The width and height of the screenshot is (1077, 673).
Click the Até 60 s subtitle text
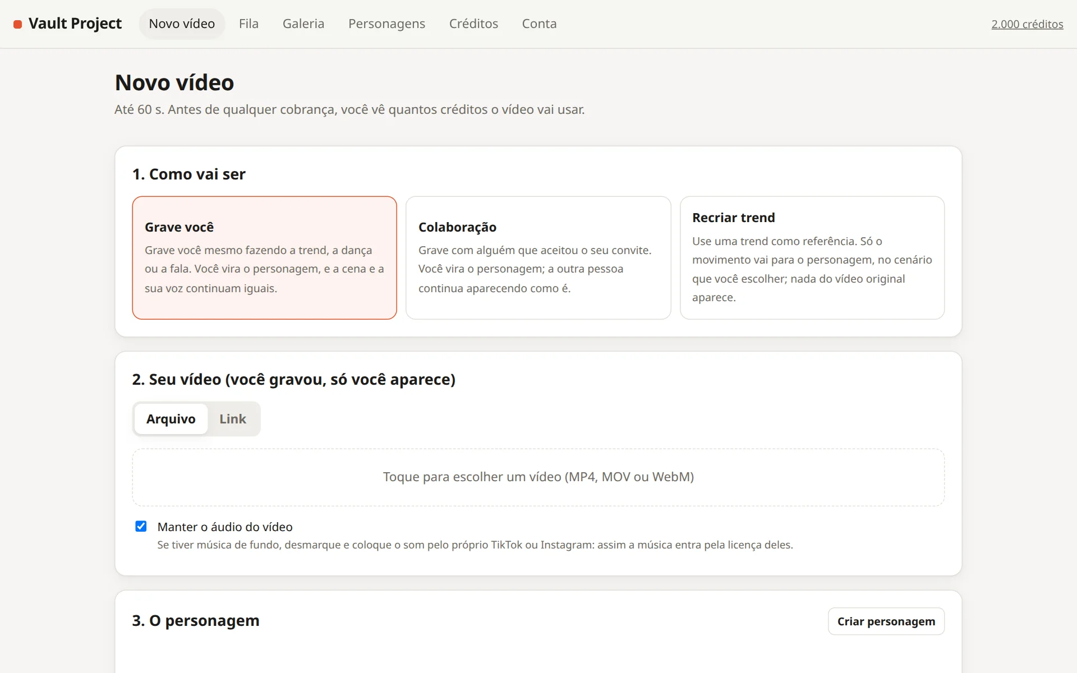coord(349,109)
